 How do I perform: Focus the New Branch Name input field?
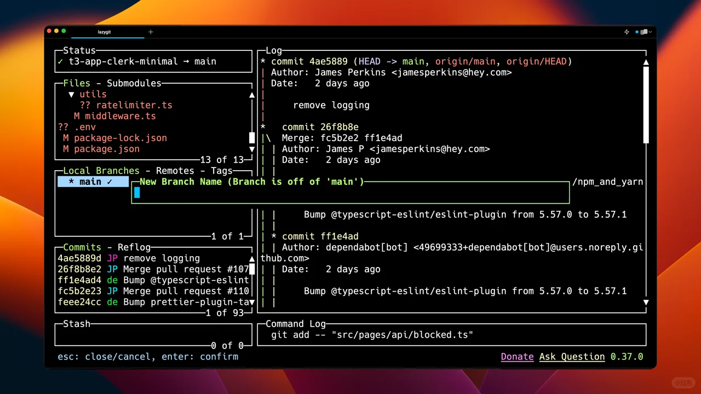coord(350,193)
